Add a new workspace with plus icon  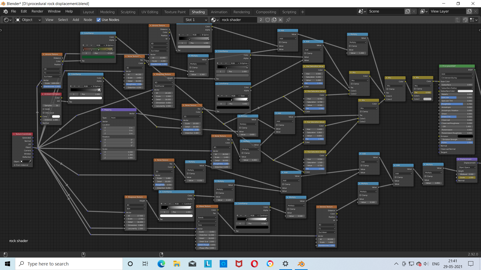(x=303, y=12)
